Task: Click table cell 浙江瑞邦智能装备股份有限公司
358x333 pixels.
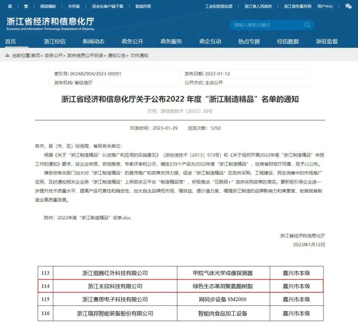Action: coord(115,313)
